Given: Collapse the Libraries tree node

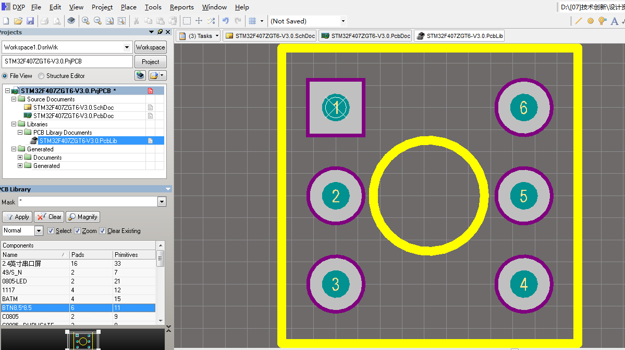Looking at the screenshot, I should pyautogui.click(x=14, y=124).
